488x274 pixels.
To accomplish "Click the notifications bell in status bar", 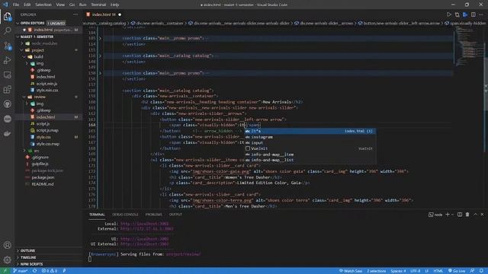I will click(x=481, y=271).
